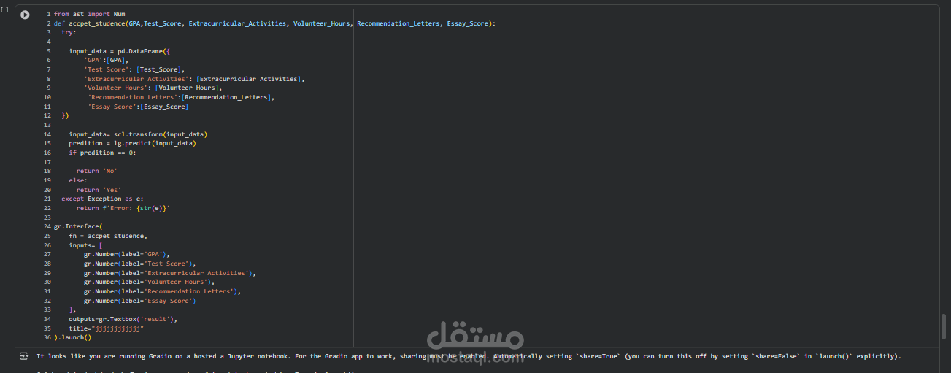
Task: Click the line 'from ast import Num'
Action: tap(89, 14)
